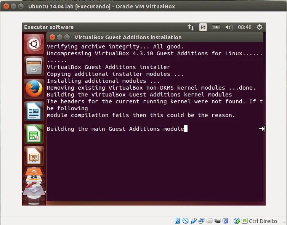Open the Files manager in launcher

point(34,66)
